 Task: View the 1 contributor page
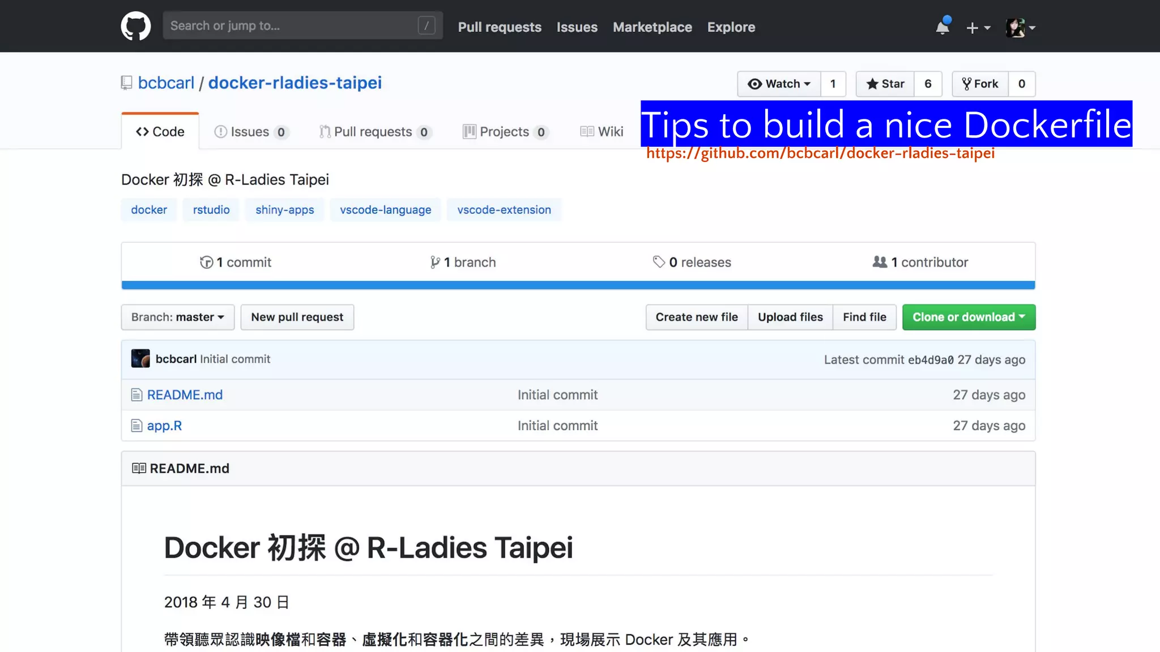(x=920, y=262)
